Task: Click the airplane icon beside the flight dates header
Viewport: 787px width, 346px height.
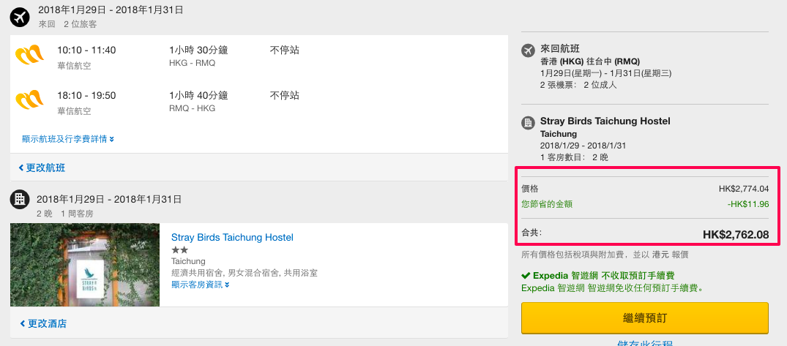Action: (20, 17)
